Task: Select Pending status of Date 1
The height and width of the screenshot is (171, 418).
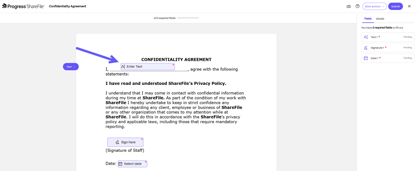Action: point(408,58)
